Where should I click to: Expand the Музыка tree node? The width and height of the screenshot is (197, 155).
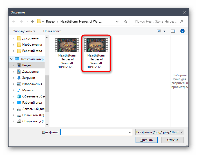(x=13, y=90)
